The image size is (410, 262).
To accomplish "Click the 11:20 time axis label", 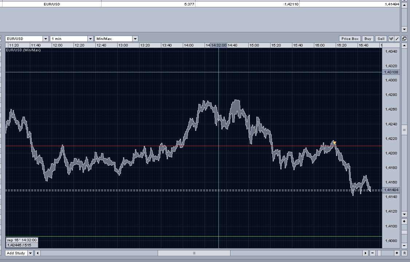I will click(14, 45).
